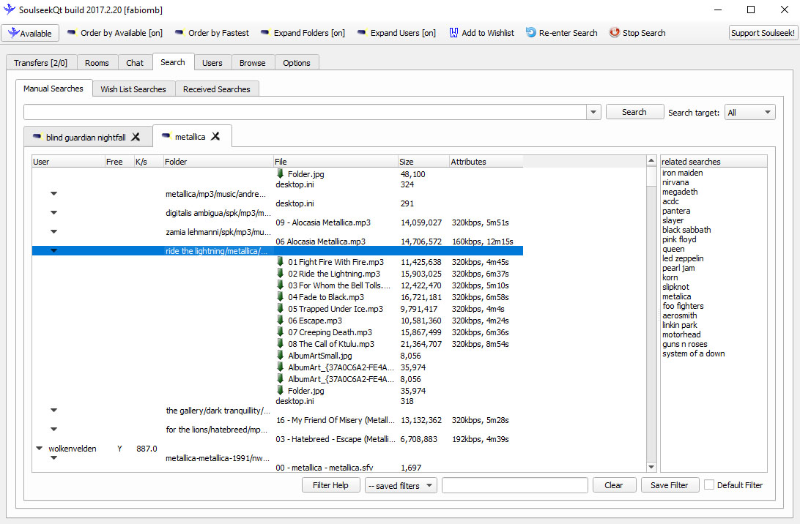Collapse zamia lehmanni folder row
The height and width of the screenshot is (524, 800).
(x=53, y=231)
